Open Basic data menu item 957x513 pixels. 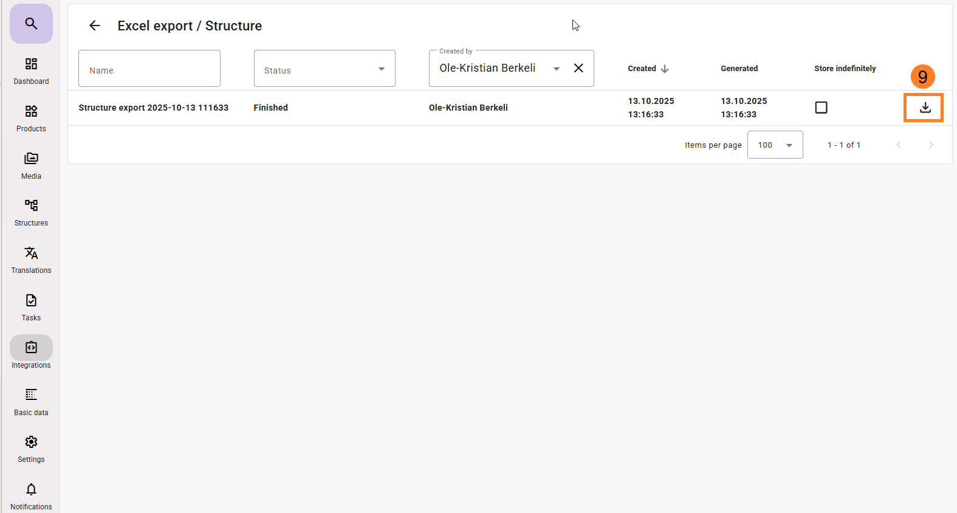point(31,401)
